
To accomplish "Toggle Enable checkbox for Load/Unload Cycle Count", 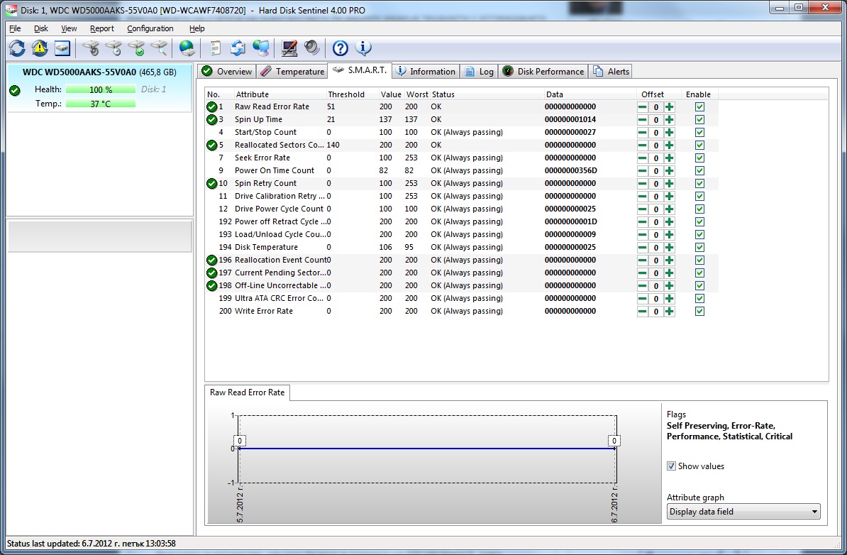I will [x=699, y=234].
